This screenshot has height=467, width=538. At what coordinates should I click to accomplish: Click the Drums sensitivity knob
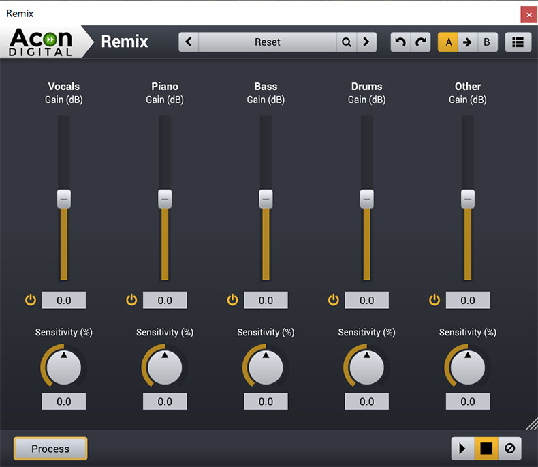click(367, 367)
